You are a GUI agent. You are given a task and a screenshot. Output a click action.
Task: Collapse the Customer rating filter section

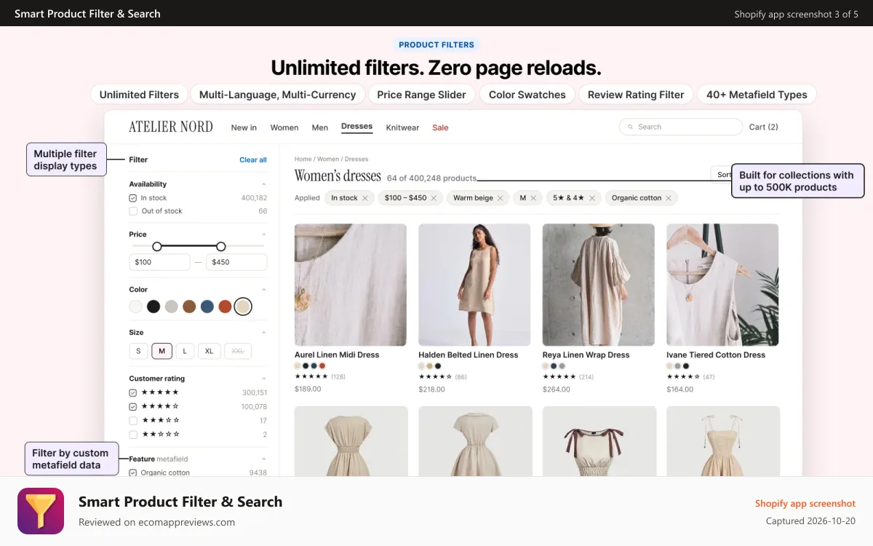click(x=263, y=379)
